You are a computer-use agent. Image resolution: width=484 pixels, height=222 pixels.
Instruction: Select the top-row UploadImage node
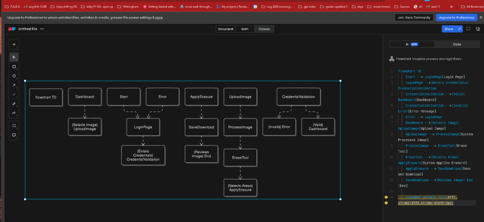coord(240,97)
